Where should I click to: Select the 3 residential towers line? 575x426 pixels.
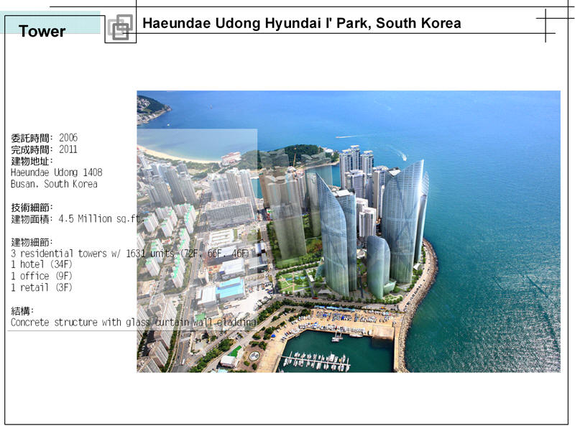[129, 253]
